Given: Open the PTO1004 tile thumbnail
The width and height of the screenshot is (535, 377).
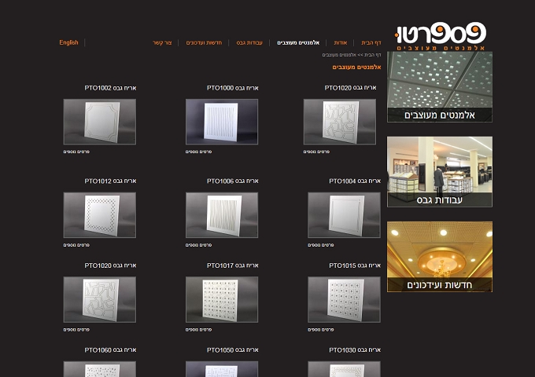Looking at the screenshot, I should pyautogui.click(x=344, y=215).
